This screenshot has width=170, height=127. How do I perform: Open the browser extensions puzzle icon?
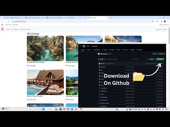click(157, 22)
